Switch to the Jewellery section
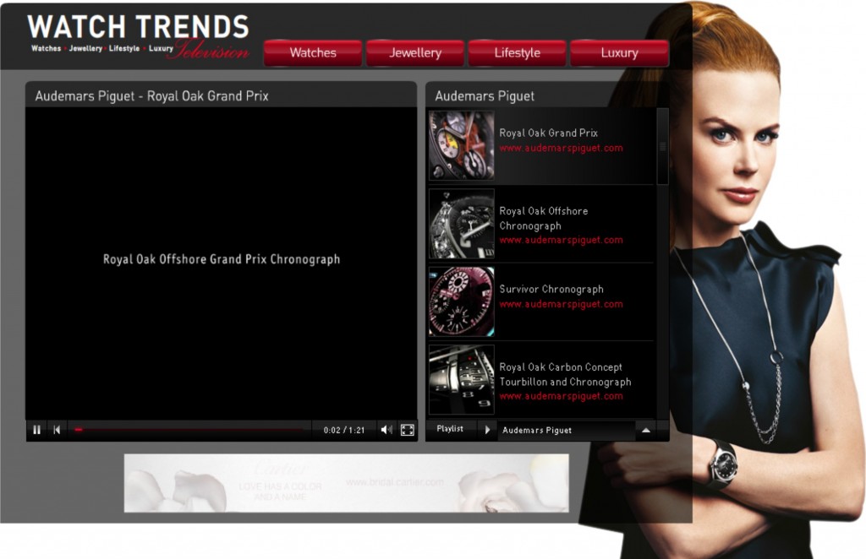866x559 pixels. (414, 52)
